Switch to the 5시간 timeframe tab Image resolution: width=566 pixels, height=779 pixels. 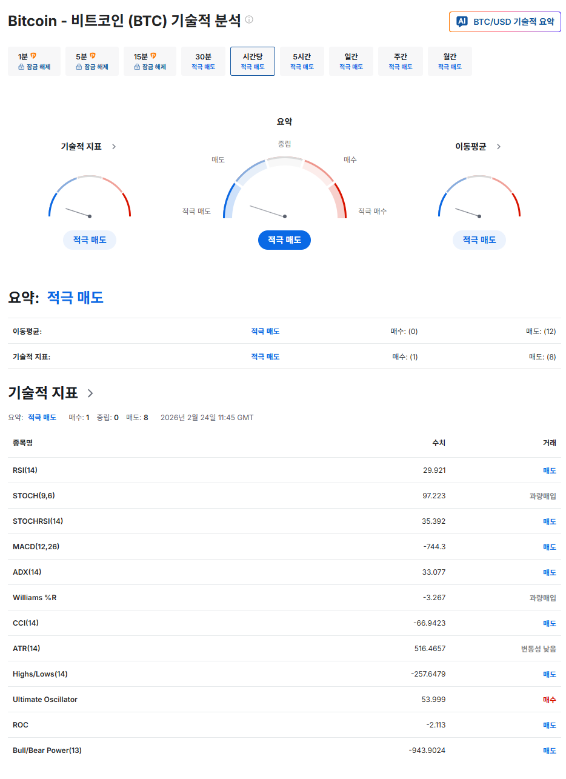(x=302, y=61)
